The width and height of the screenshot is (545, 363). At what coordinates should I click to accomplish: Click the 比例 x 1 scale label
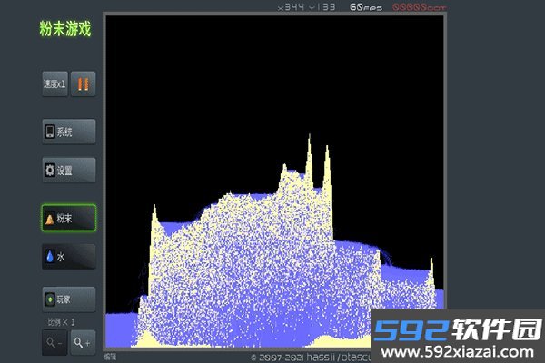[x=61, y=322]
